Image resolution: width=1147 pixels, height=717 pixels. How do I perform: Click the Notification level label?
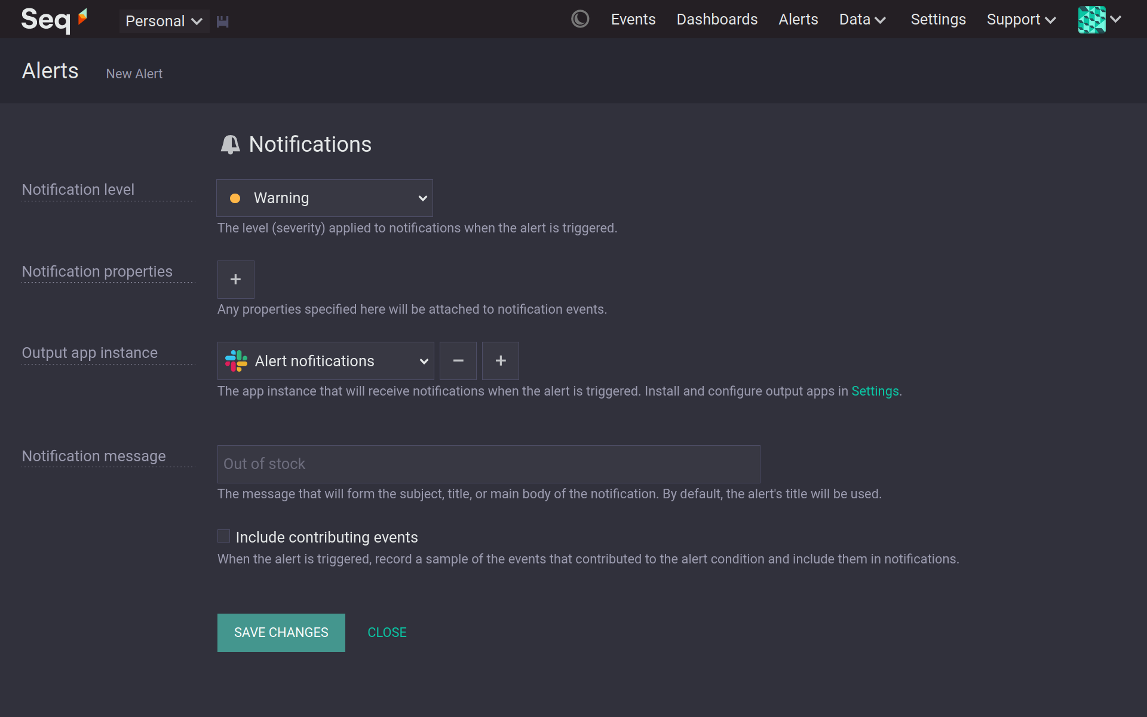(x=78, y=190)
